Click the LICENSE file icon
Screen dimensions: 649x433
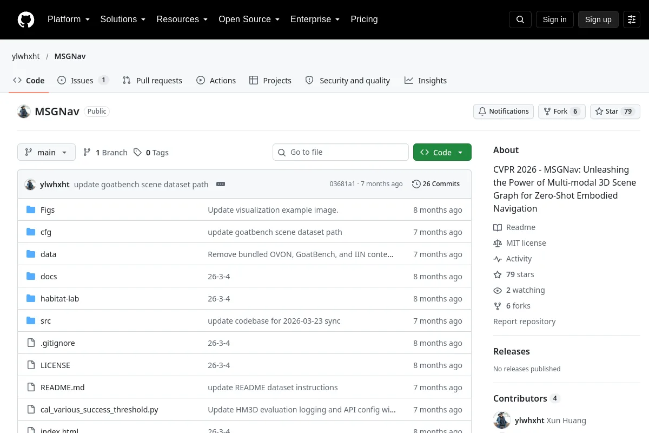pos(31,365)
